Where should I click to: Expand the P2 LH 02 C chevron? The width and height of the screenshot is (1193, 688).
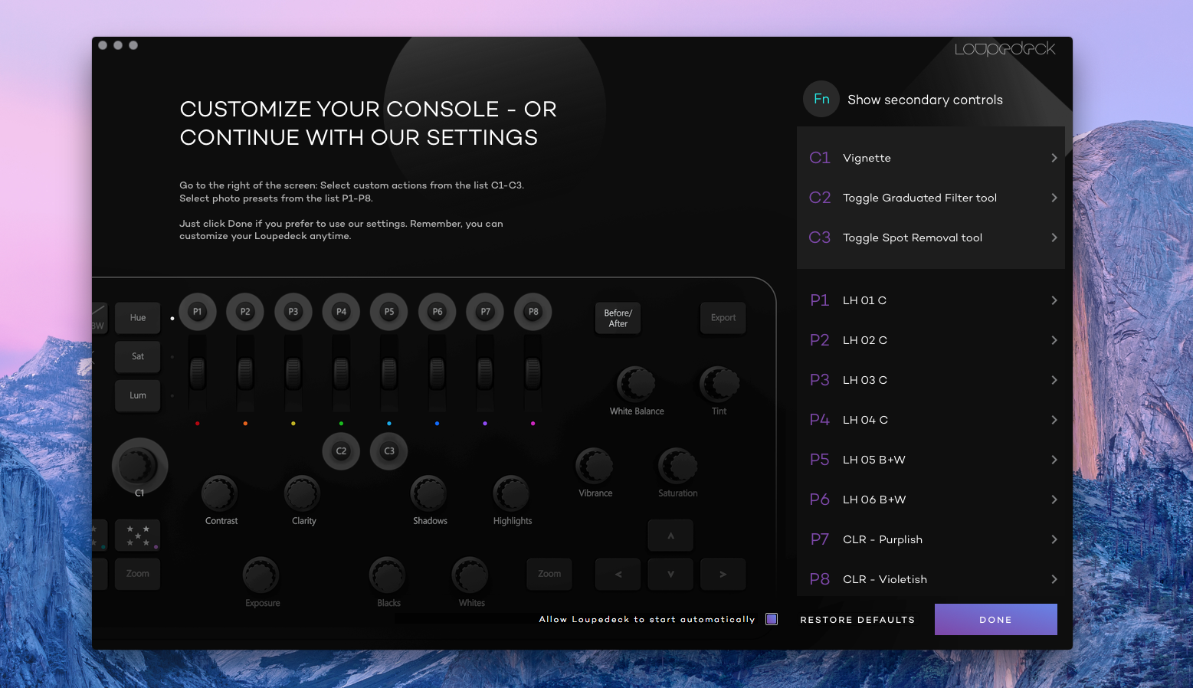point(1054,340)
